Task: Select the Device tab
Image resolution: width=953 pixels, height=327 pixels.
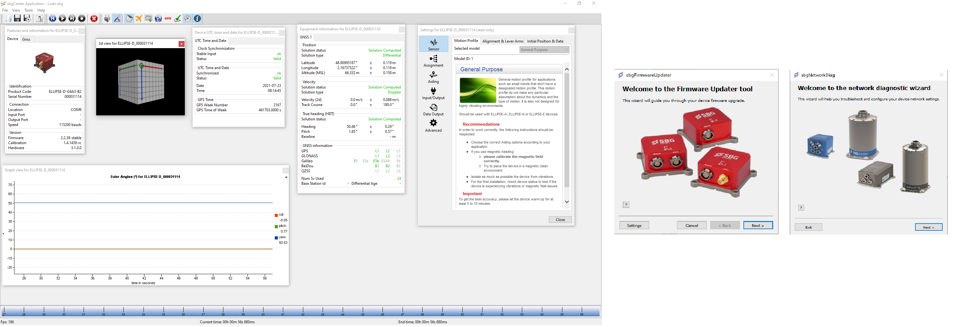Action: (x=13, y=39)
